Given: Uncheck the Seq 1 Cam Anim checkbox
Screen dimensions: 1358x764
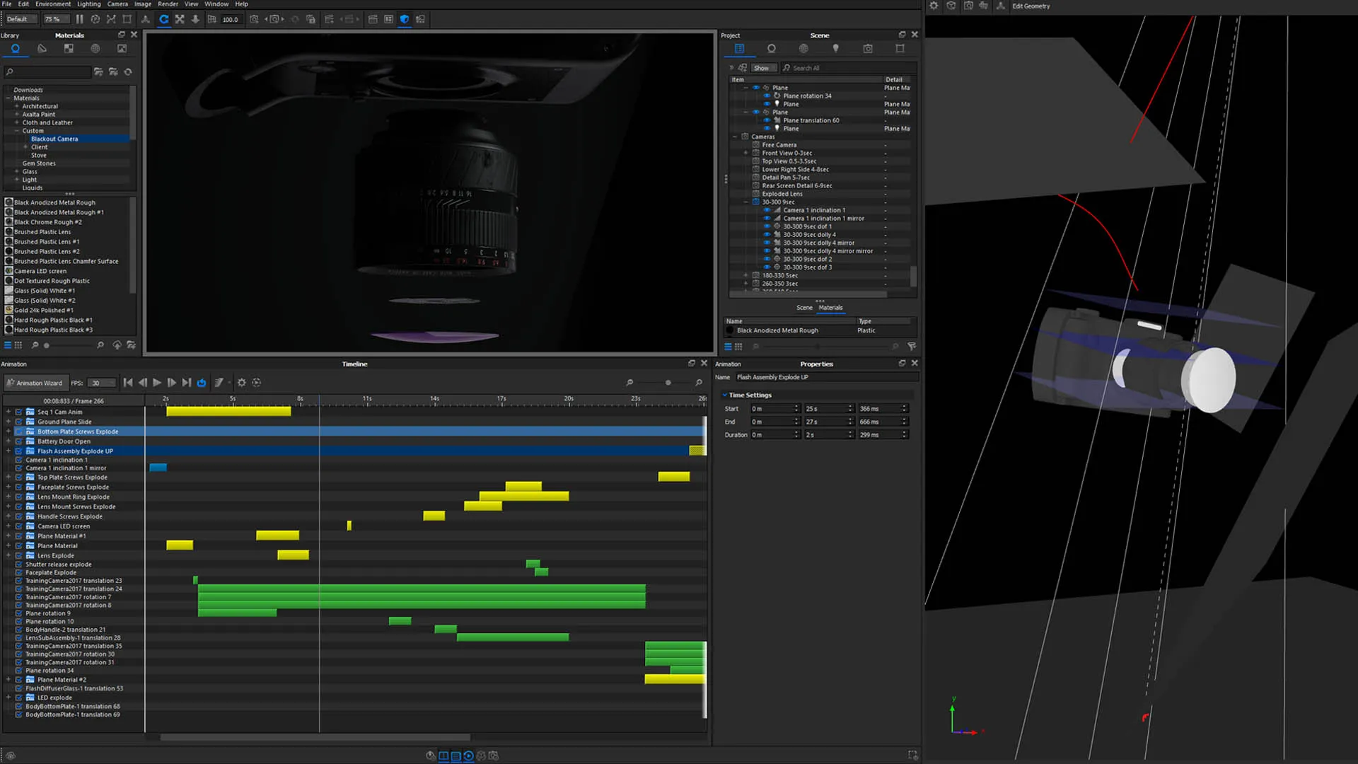Looking at the screenshot, I should pos(19,412).
